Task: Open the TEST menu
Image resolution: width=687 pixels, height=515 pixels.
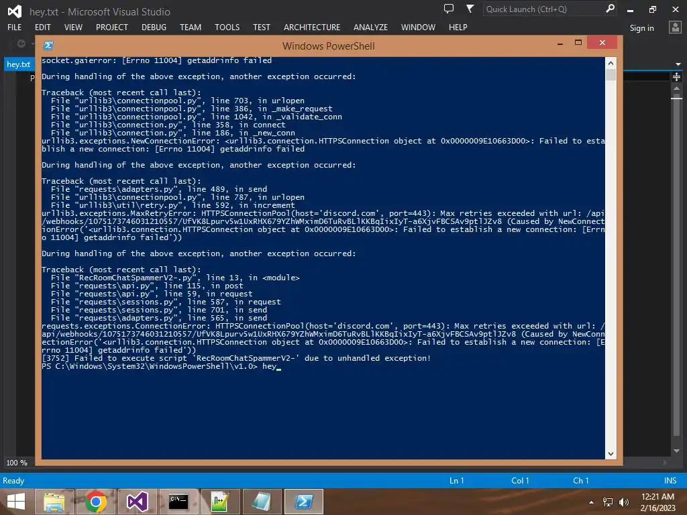Action: coord(262,27)
